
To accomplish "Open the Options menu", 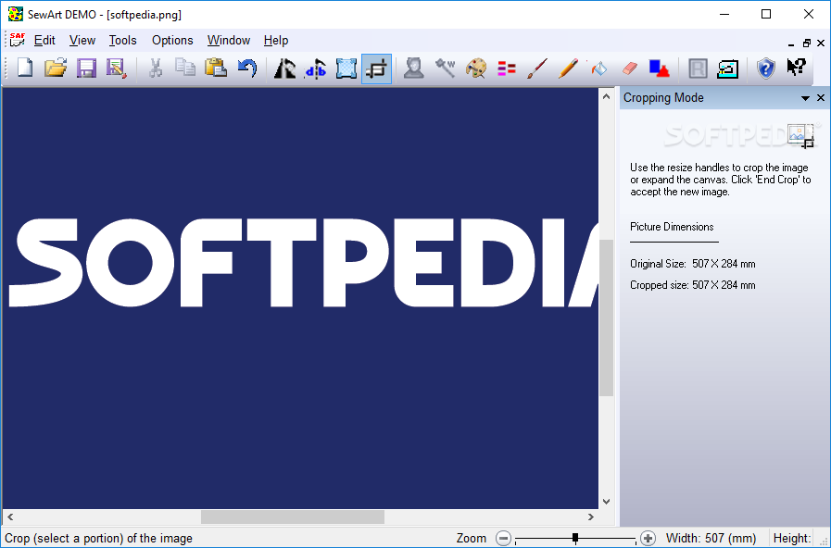I will coord(172,40).
